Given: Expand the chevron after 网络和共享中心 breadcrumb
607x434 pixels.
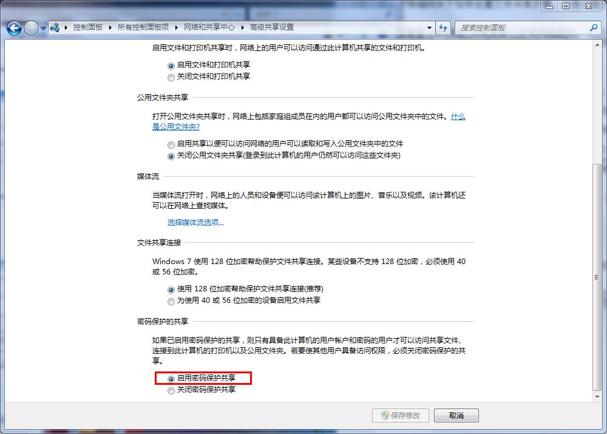Looking at the screenshot, I should point(241,27).
